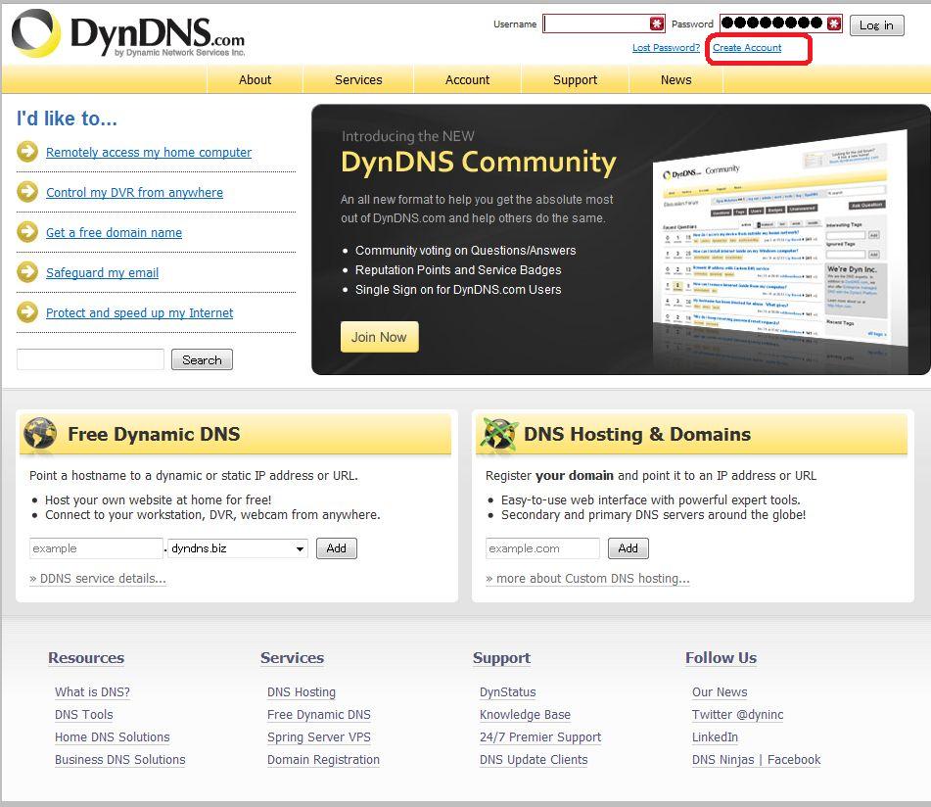Viewport: 931px width, 807px height.
Task: Open Our News footer link
Action: [720, 691]
